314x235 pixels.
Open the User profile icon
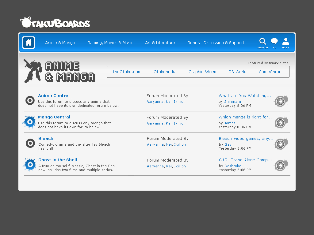[286, 43]
